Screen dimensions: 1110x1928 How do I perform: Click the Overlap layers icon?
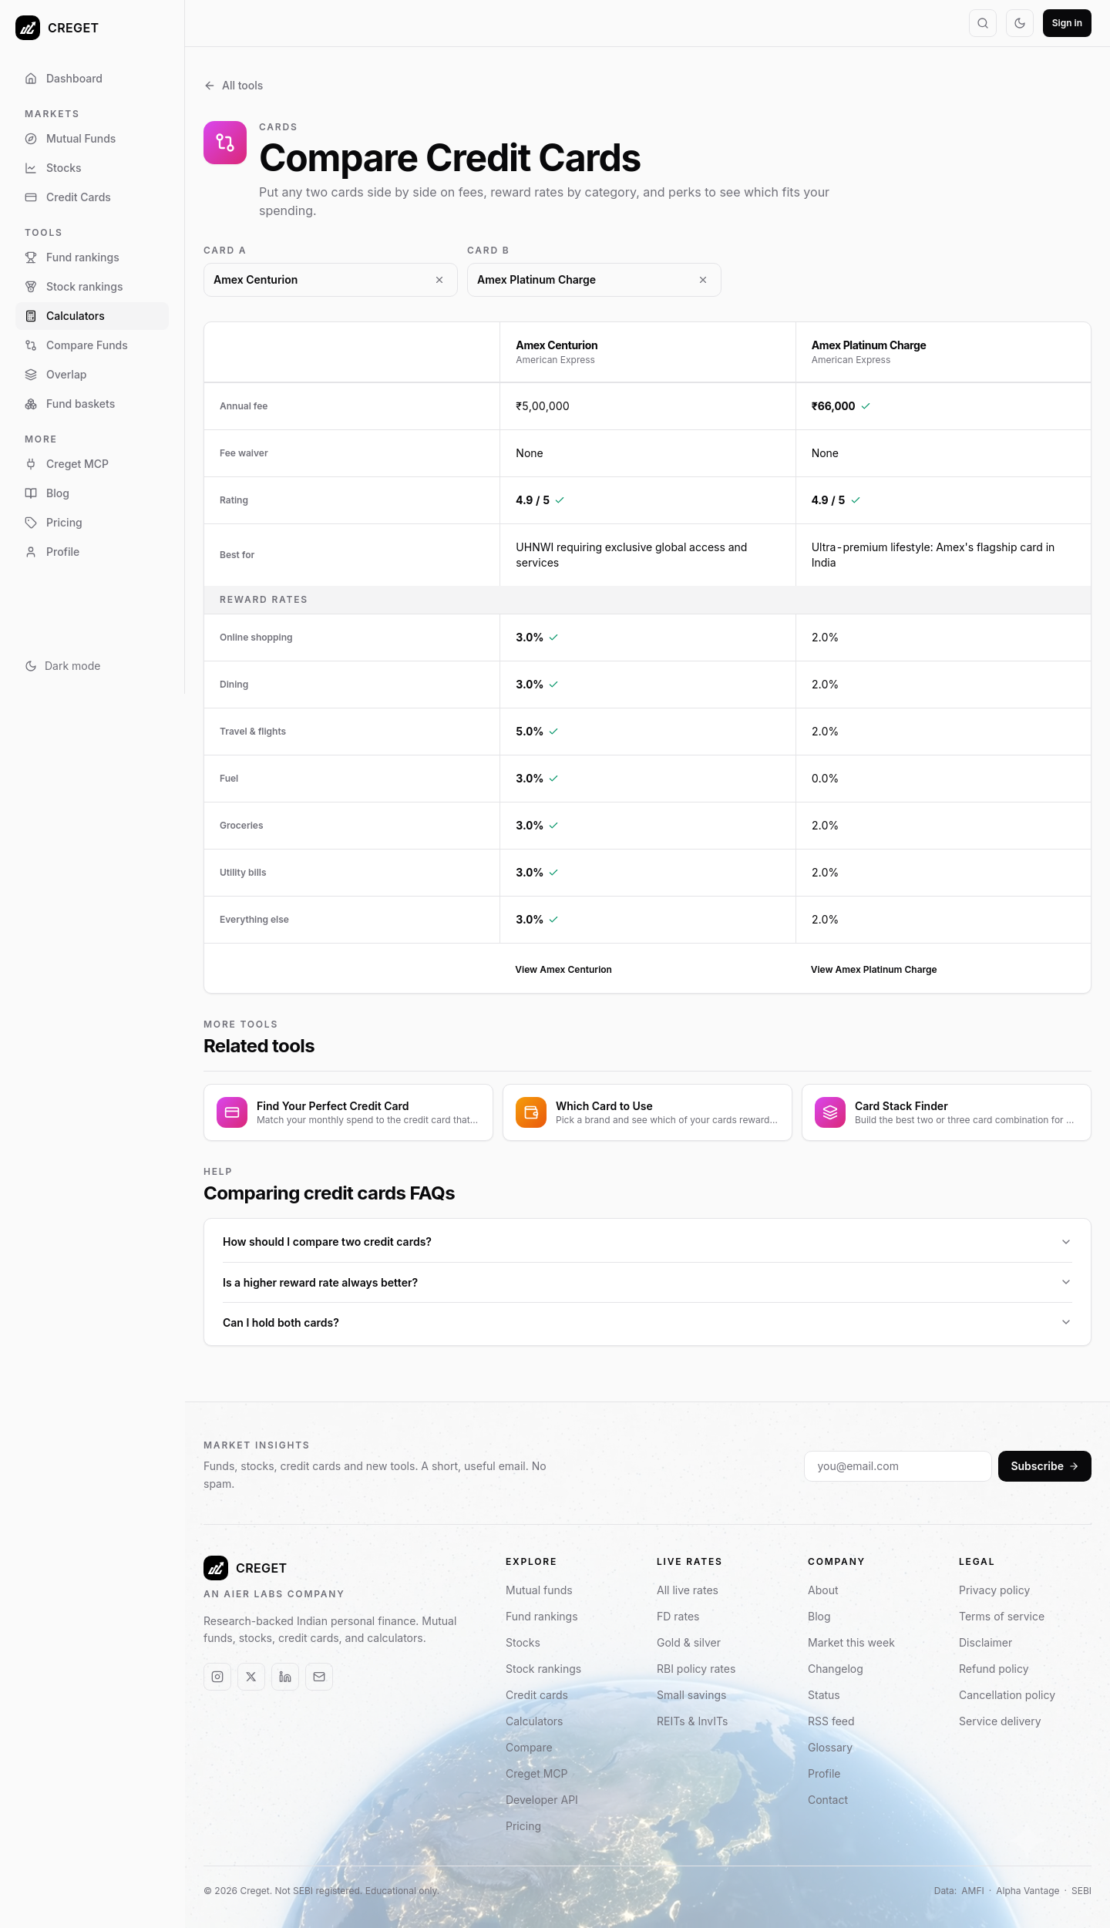31,375
